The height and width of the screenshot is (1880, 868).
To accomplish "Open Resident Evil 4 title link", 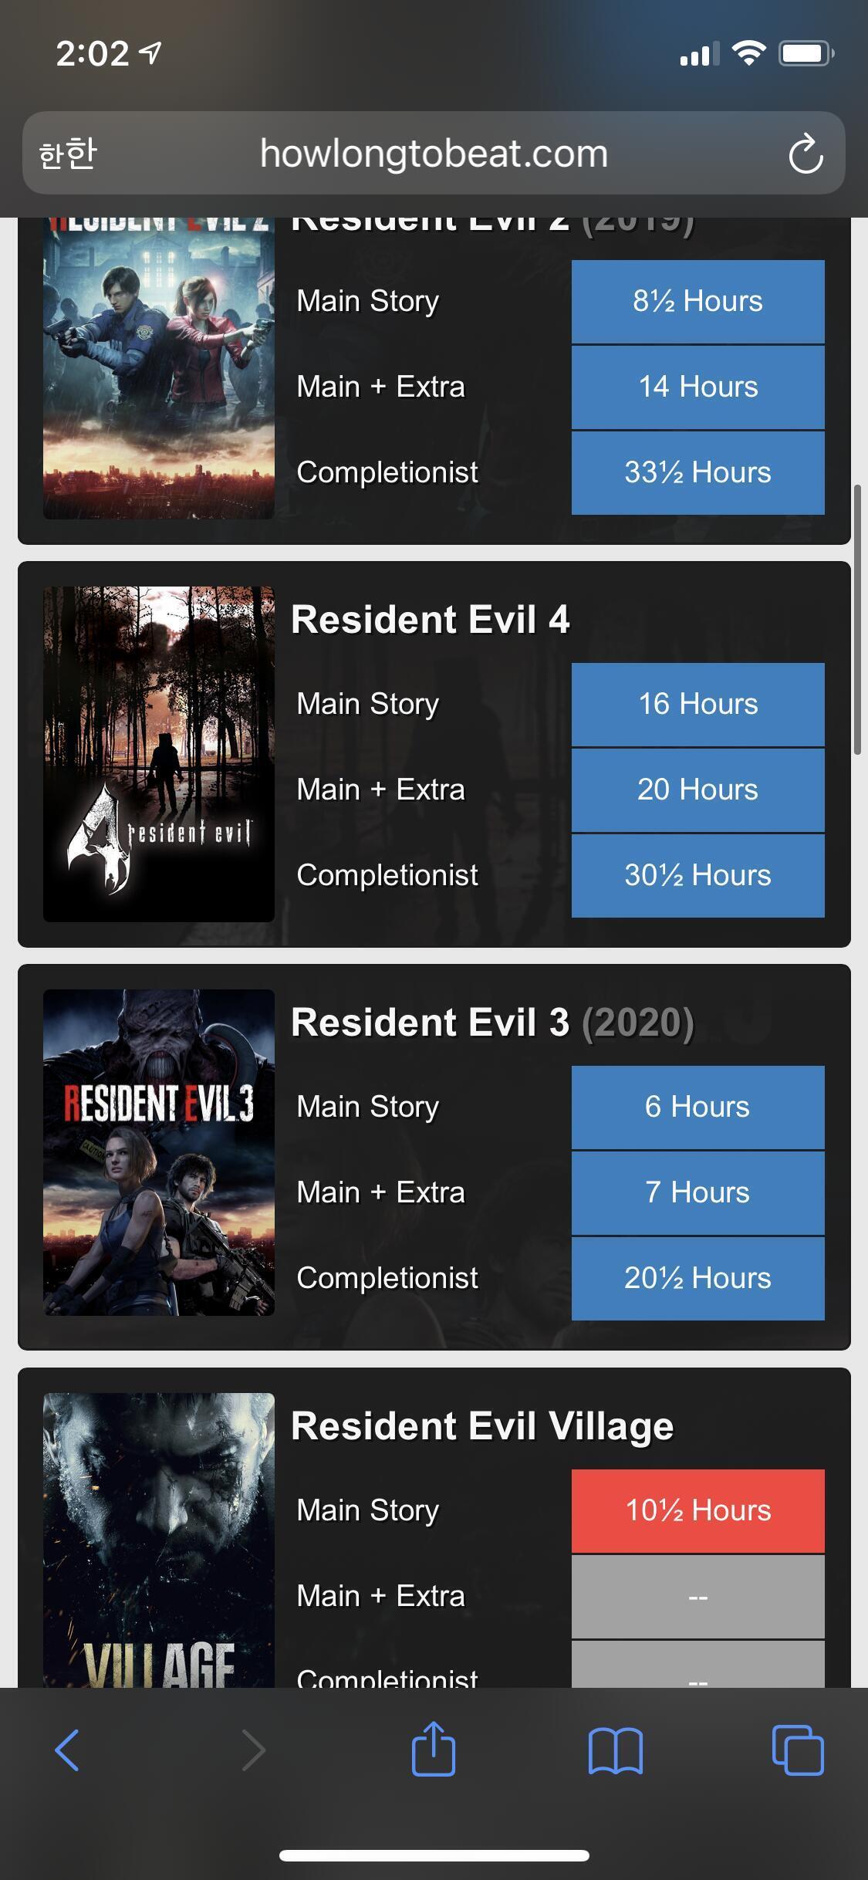I will (x=431, y=619).
